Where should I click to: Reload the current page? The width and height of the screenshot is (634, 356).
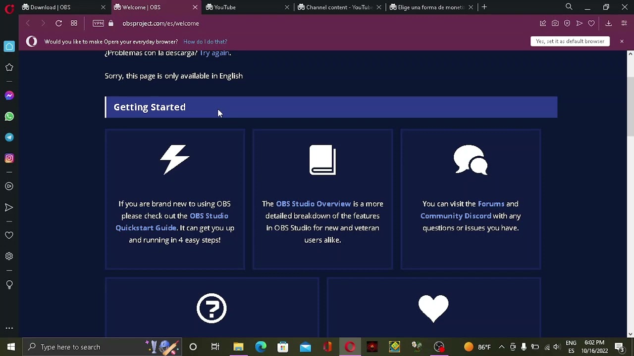(58, 23)
